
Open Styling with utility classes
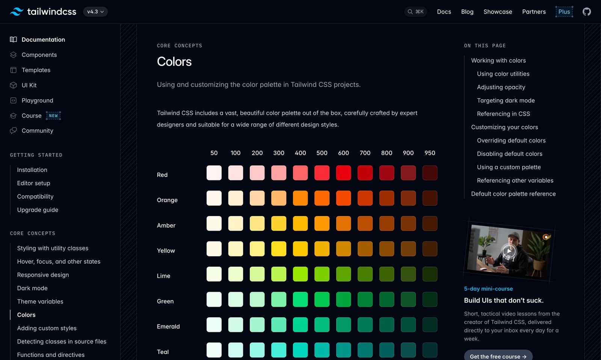coord(53,248)
